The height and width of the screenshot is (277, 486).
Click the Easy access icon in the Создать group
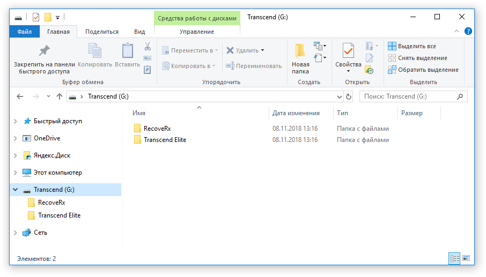click(x=318, y=58)
